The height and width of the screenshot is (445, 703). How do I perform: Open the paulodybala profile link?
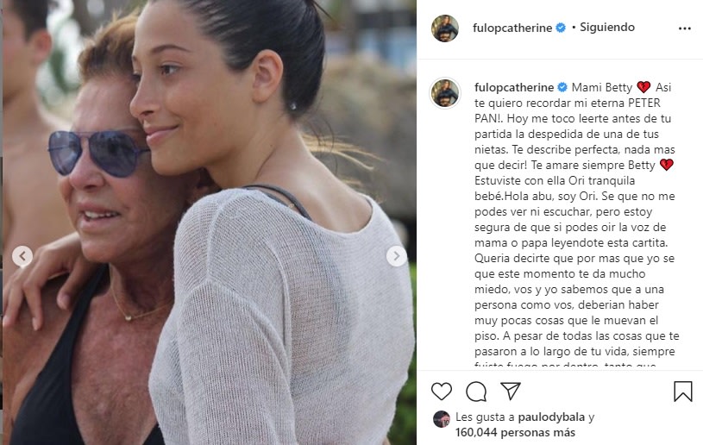(551, 417)
